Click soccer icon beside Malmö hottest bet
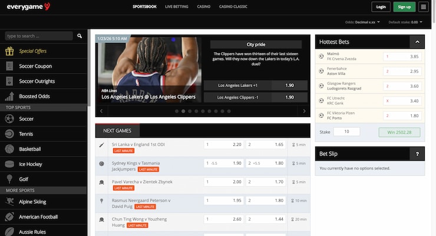436x236 pixels. pos(321,56)
